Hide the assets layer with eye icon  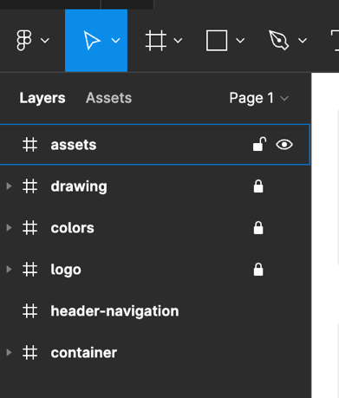[284, 145]
